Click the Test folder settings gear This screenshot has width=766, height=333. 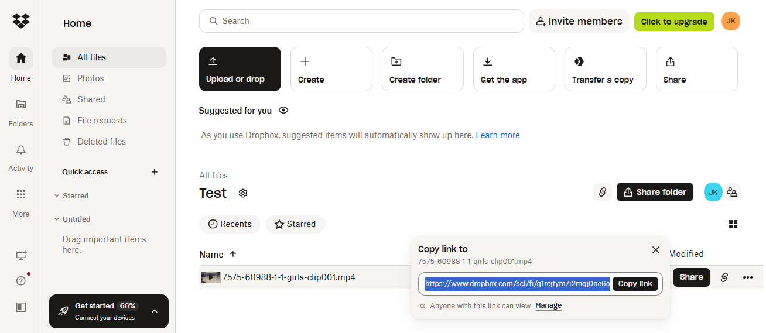click(243, 193)
